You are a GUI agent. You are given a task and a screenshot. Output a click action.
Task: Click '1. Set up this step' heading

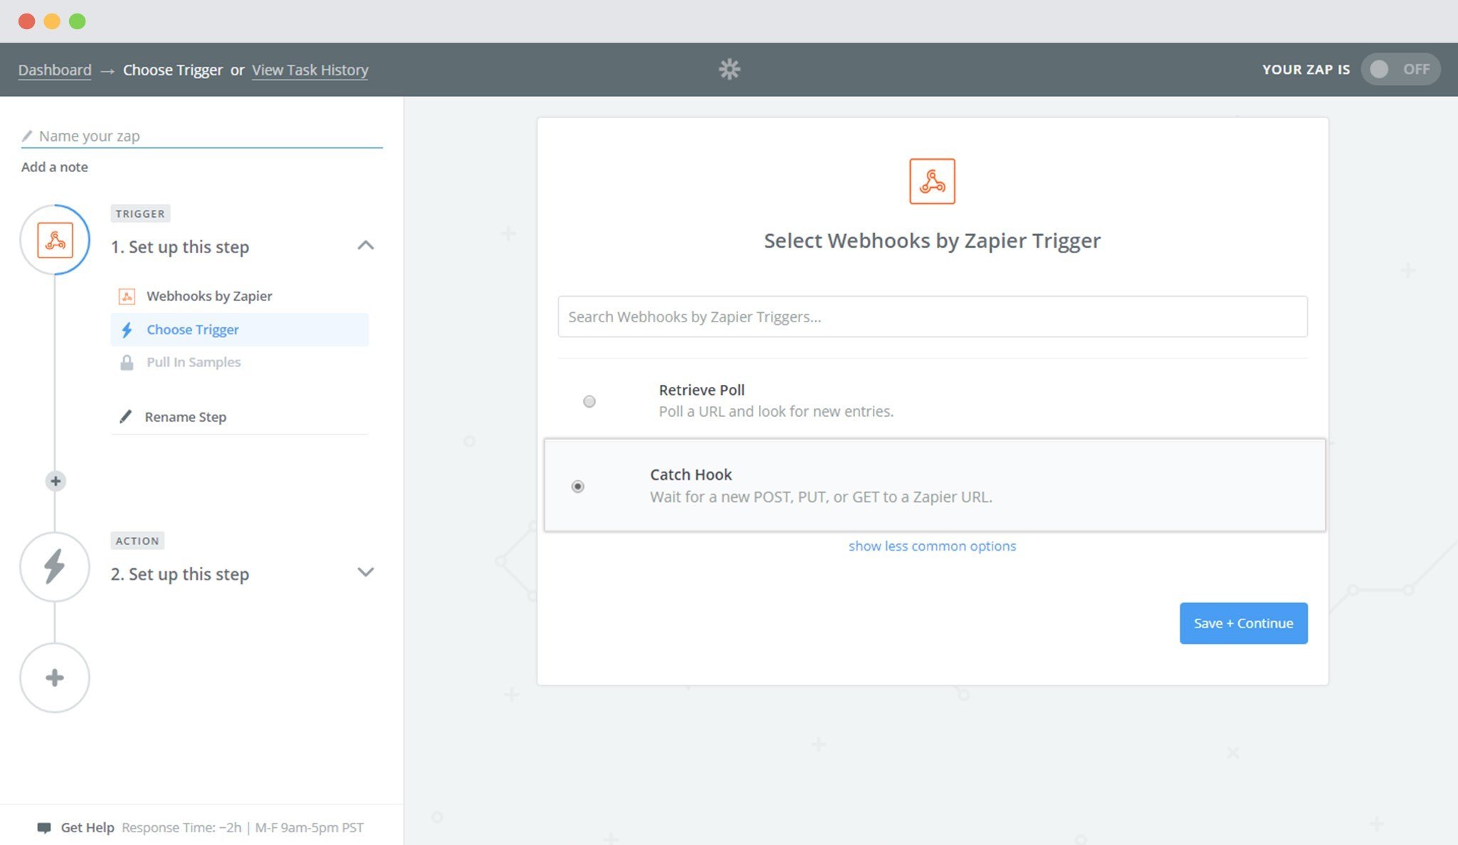180,247
